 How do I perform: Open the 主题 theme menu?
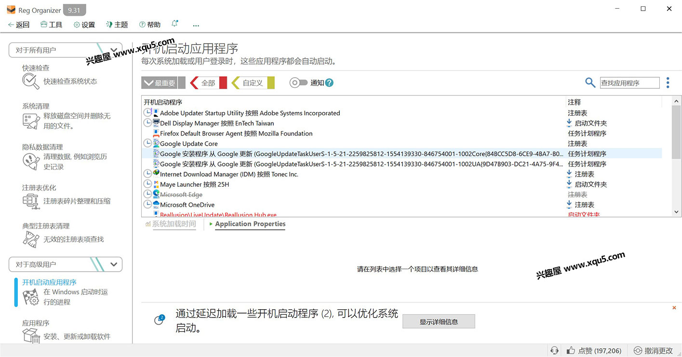pyautogui.click(x=117, y=25)
